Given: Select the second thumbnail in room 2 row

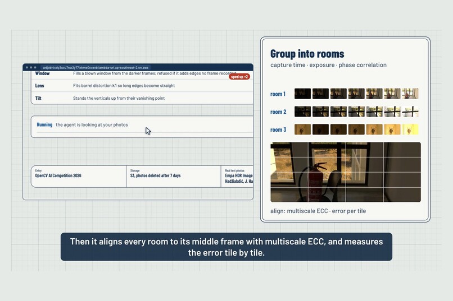Looking at the screenshot, I should tap(320, 112).
